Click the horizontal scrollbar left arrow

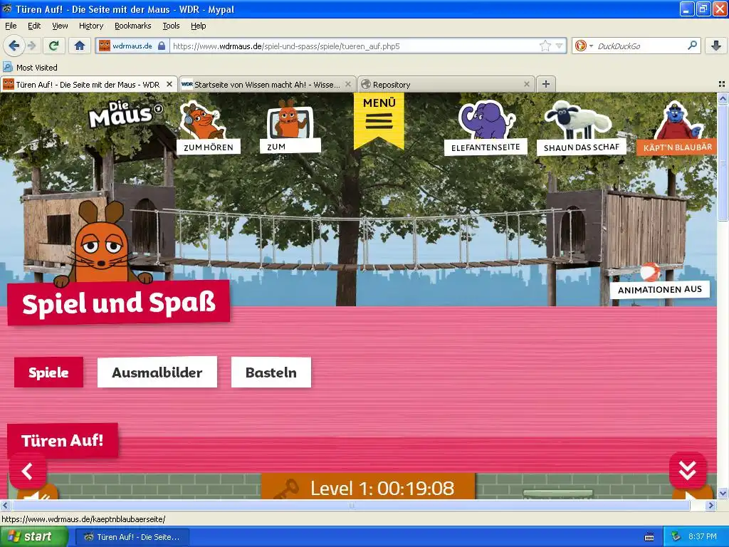coord(5,505)
